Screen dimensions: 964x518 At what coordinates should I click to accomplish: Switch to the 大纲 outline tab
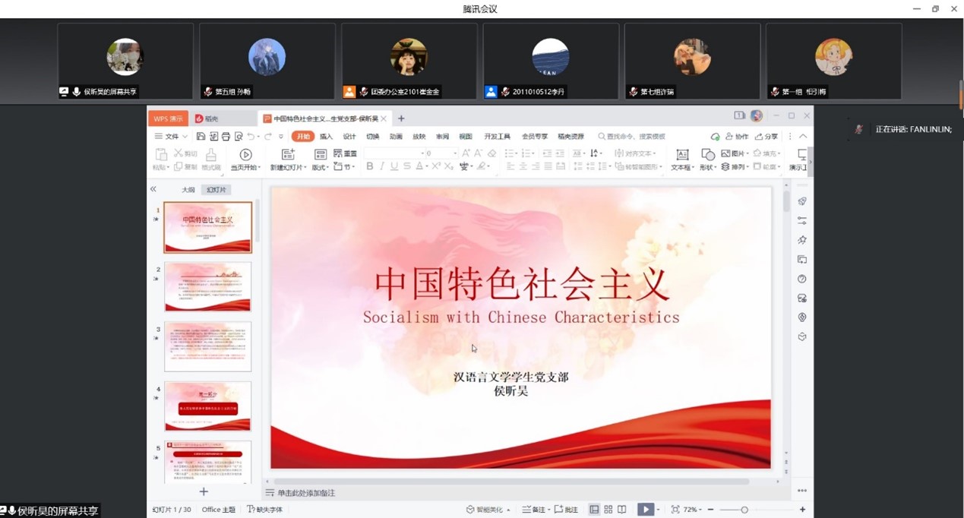(188, 190)
